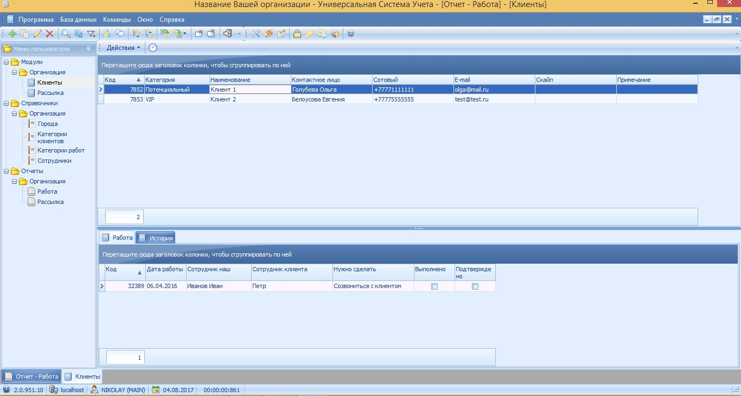This screenshot has width=741, height=396.
Task: Collapse the Модули tree node
Action: (7, 62)
